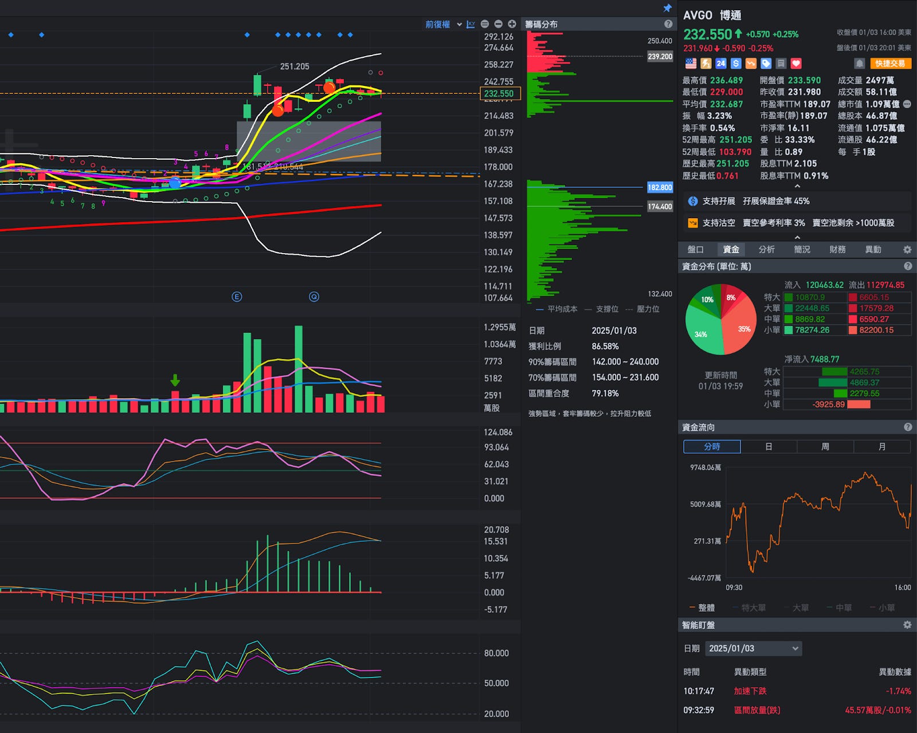This screenshot has height=733, width=917.
Task: Open help for 資金分布 section
Action: 908,266
